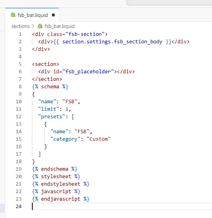
Task: Open the sections breadcrumb folder
Action: tap(20, 26)
